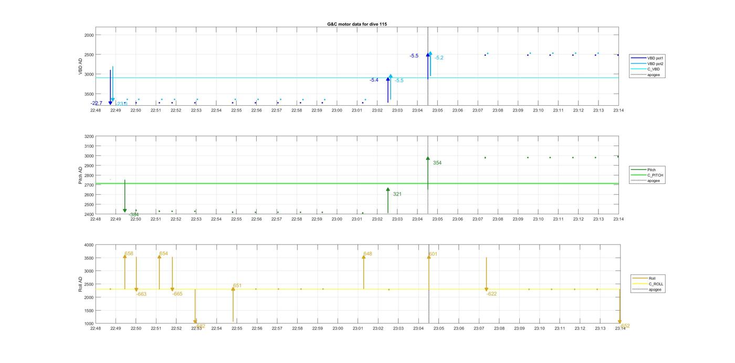Click the 'Pitch AD' y-axis label

tap(81, 175)
